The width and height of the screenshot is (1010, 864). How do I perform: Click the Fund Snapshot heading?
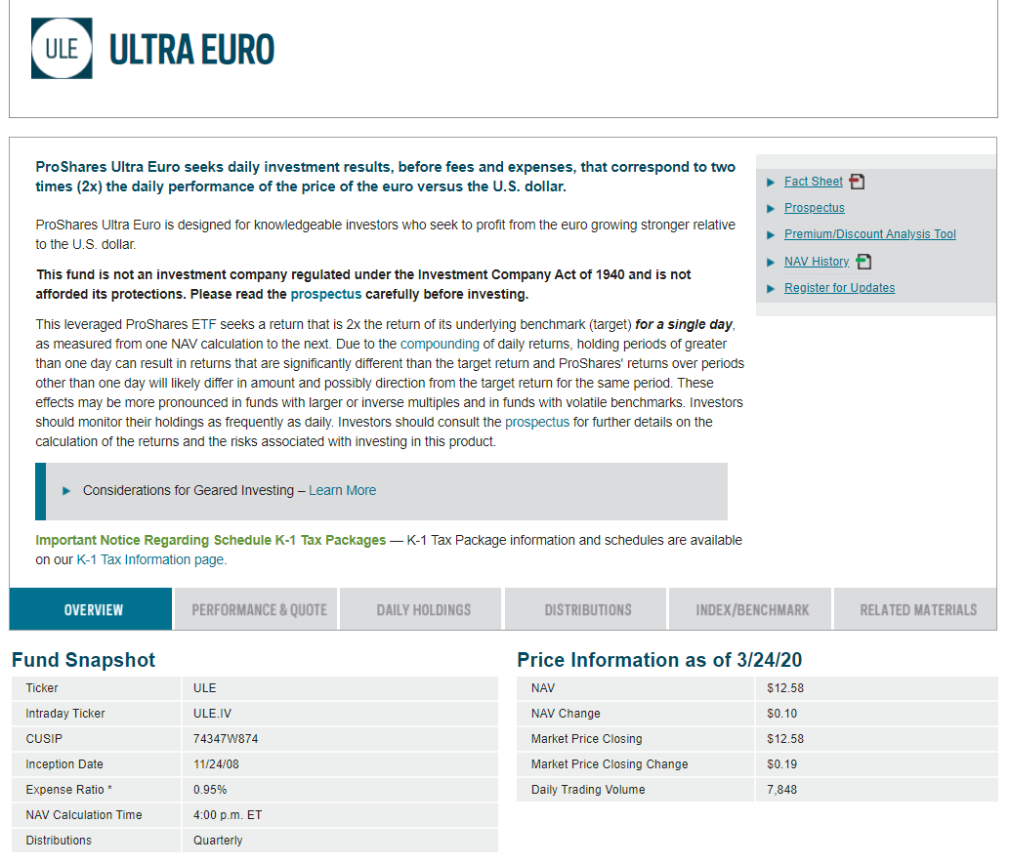click(x=84, y=660)
